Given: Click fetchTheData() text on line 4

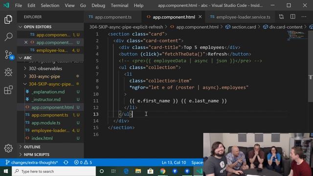Looking at the screenshot, I should pos(184,54).
